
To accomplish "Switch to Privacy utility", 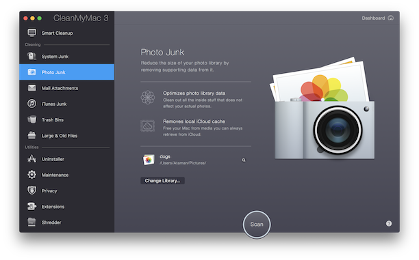I will point(67,190).
